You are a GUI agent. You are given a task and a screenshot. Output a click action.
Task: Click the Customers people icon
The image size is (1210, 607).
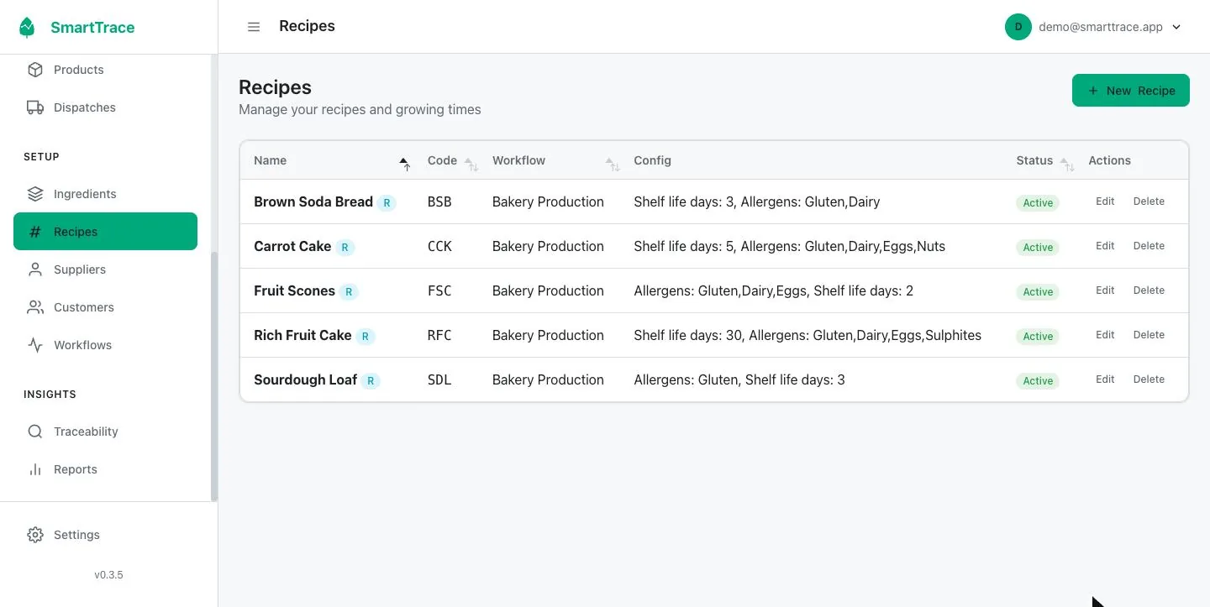point(35,307)
